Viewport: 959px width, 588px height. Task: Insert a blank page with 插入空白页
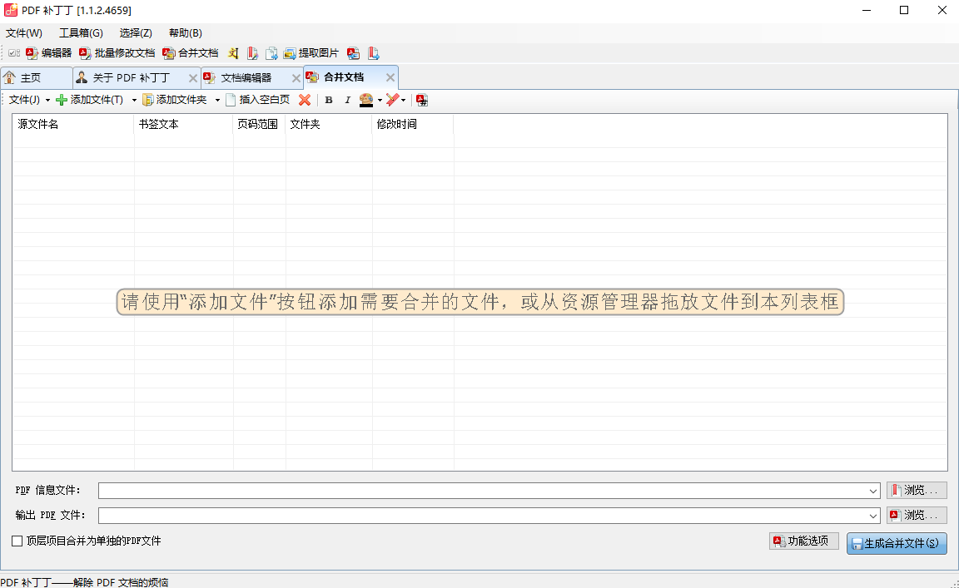click(x=257, y=100)
